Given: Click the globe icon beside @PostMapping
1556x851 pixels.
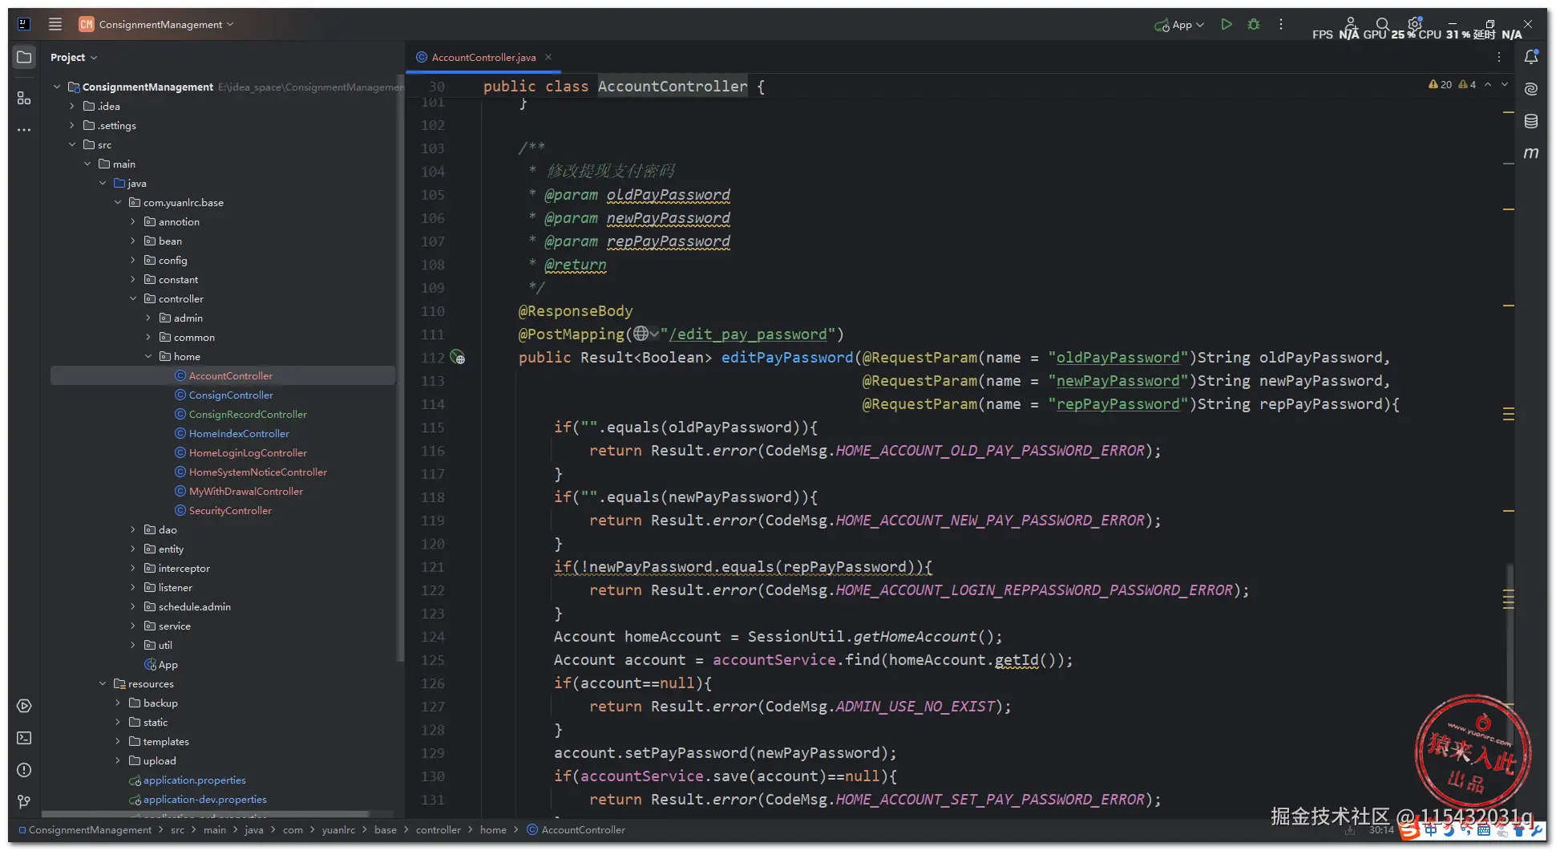Looking at the screenshot, I should pos(641,334).
